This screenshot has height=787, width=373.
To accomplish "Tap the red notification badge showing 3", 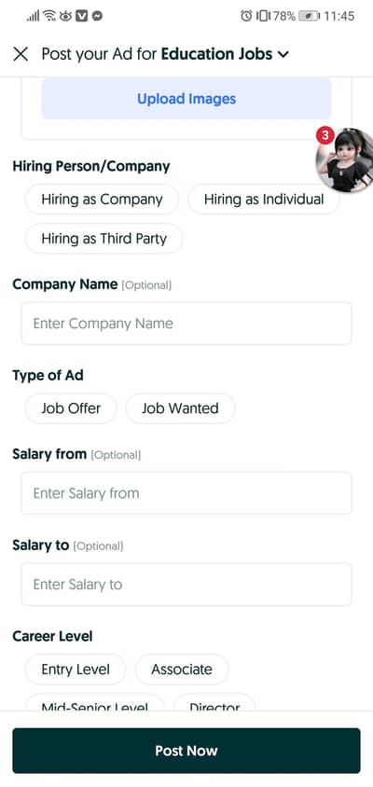I will 325,135.
